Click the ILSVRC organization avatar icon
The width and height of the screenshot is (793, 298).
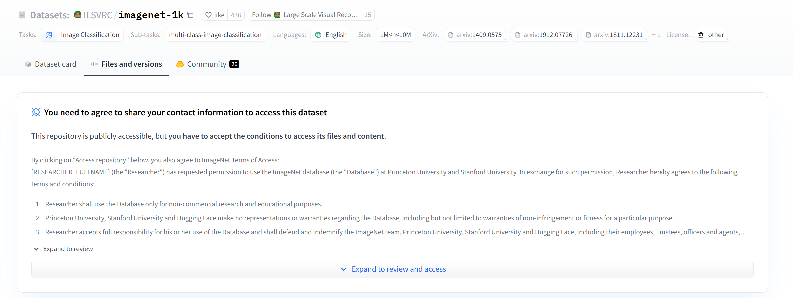pos(78,15)
